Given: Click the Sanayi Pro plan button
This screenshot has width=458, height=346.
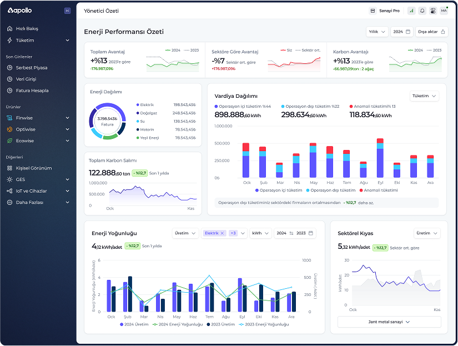Looking at the screenshot, I should tap(385, 11).
